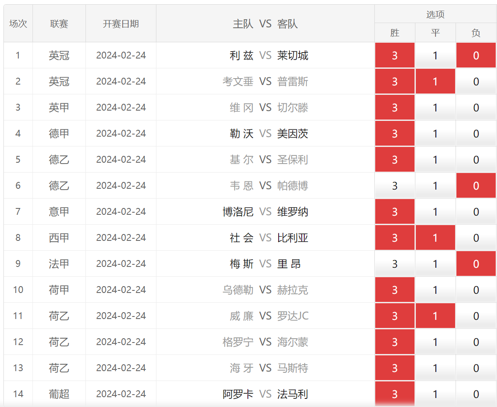497x407 pixels.
Task: Click team name 博洛尼
Action: point(238,211)
